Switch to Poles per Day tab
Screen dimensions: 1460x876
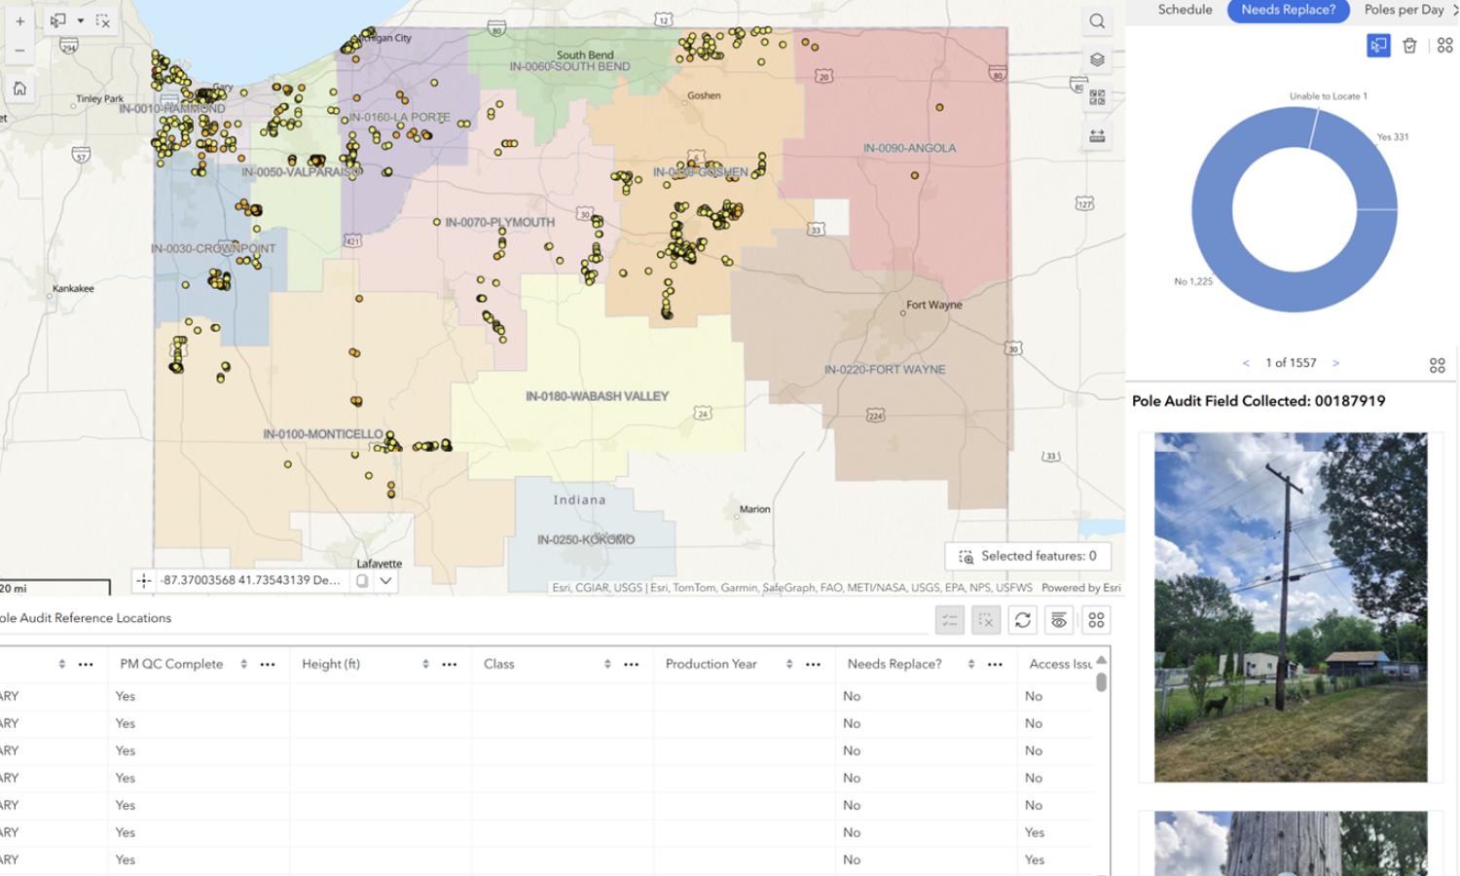click(1404, 10)
